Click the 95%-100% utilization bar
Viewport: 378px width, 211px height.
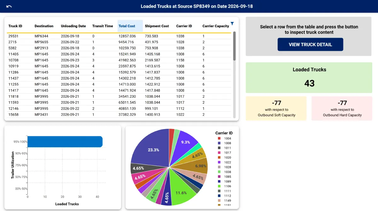coord(65,142)
